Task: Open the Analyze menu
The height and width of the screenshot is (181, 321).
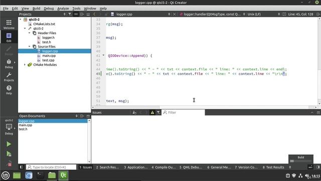Action: [63, 9]
